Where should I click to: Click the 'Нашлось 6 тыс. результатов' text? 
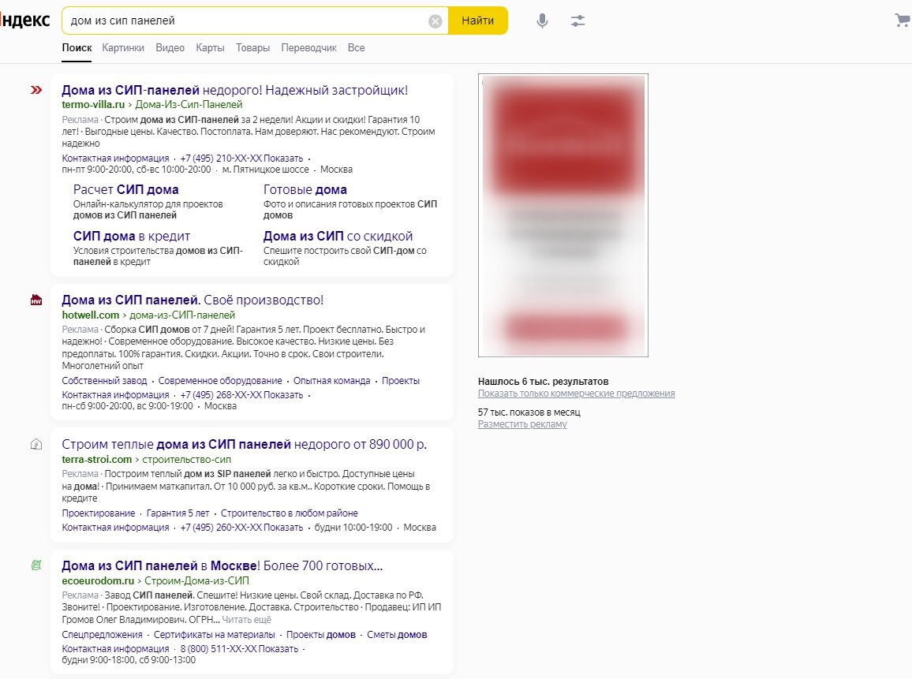(544, 382)
